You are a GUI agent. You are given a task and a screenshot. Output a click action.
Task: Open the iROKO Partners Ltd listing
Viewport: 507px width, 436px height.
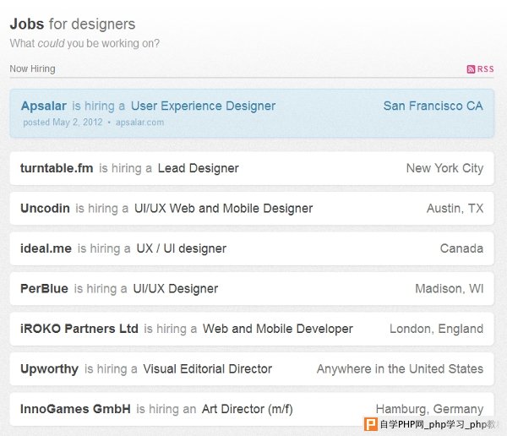[x=79, y=329]
